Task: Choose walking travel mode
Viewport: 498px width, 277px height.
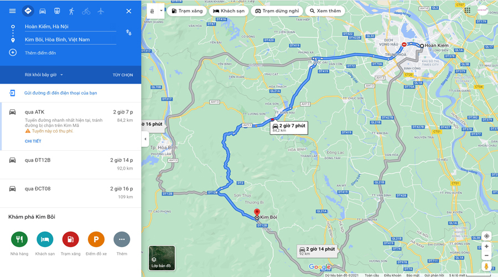Action: pyautogui.click(x=71, y=11)
